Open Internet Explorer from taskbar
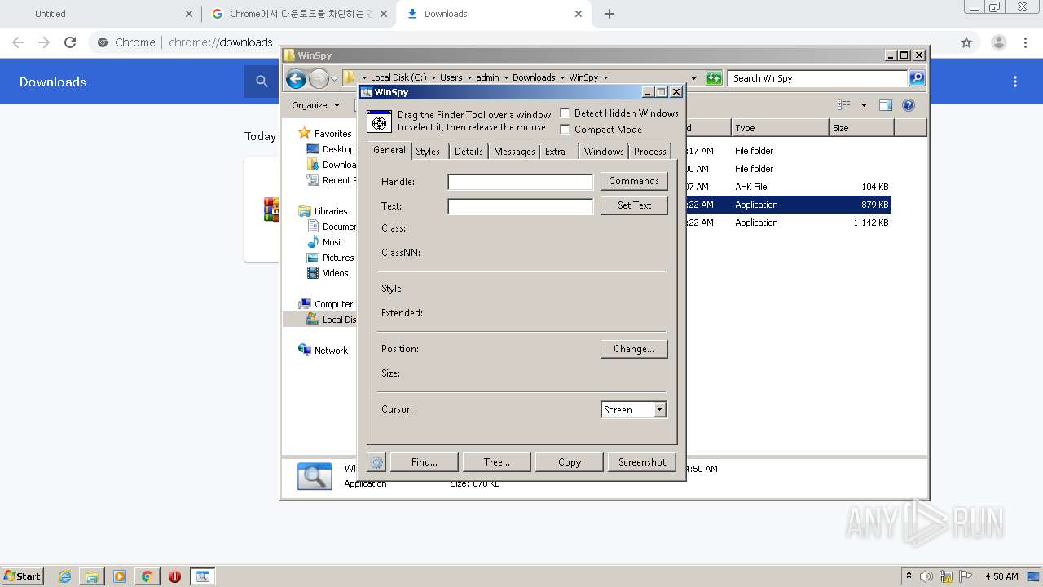This screenshot has height=587, width=1043. [64, 576]
